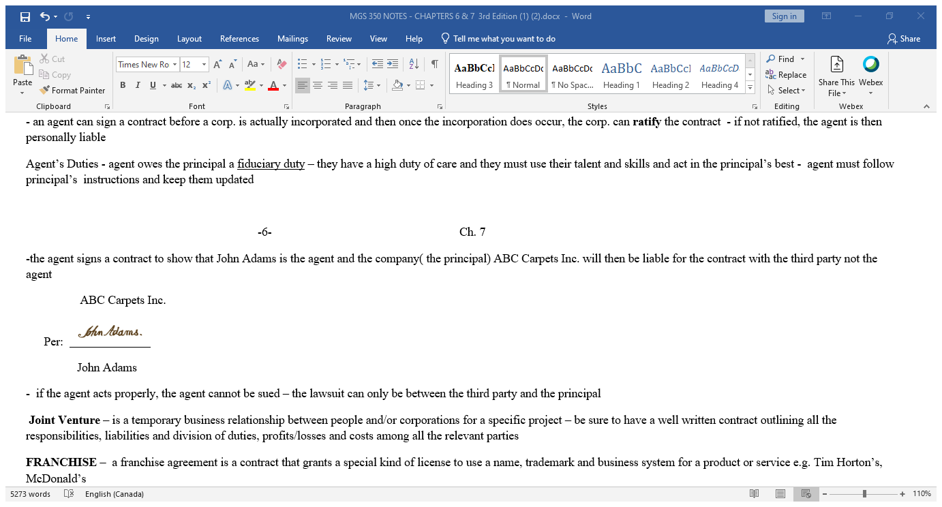Open the Font dialog launcher
The height and width of the screenshot is (507, 942).
286,107
